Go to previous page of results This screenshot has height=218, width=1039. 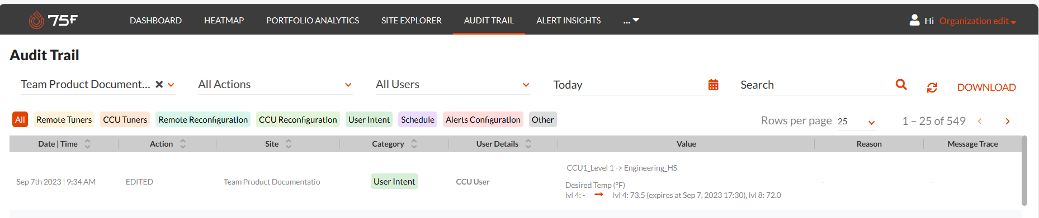pyautogui.click(x=980, y=121)
